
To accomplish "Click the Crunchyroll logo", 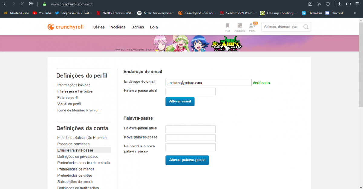I will [x=66, y=27].
